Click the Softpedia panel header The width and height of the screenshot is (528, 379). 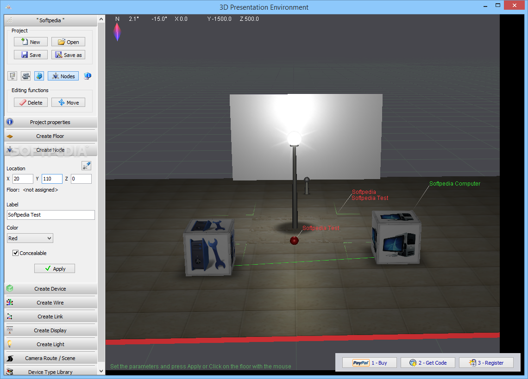coord(50,20)
